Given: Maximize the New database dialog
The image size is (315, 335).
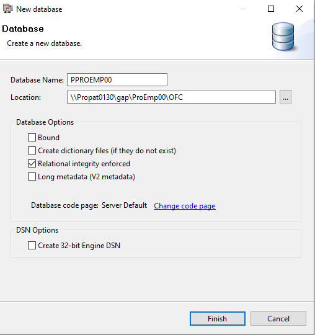Looking at the screenshot, I should point(271,9).
